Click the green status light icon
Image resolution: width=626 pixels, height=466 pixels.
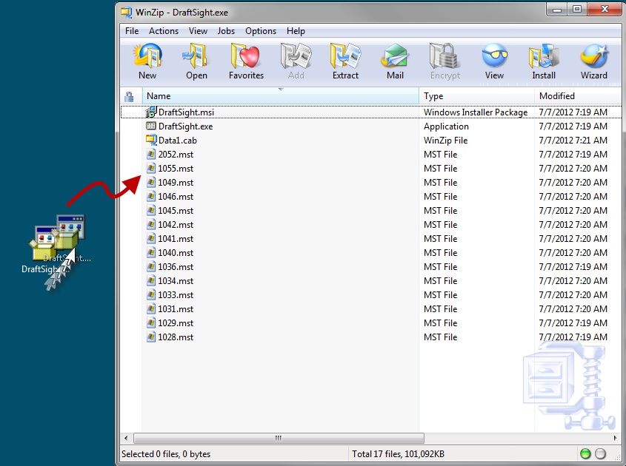[x=585, y=453]
